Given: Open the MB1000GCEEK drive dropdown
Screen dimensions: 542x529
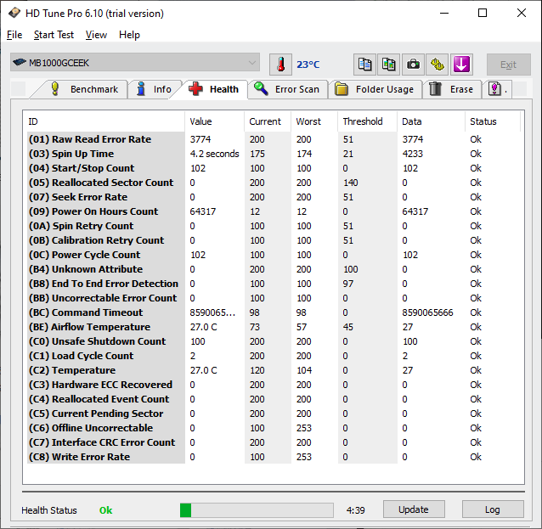Looking at the screenshot, I should [x=135, y=63].
